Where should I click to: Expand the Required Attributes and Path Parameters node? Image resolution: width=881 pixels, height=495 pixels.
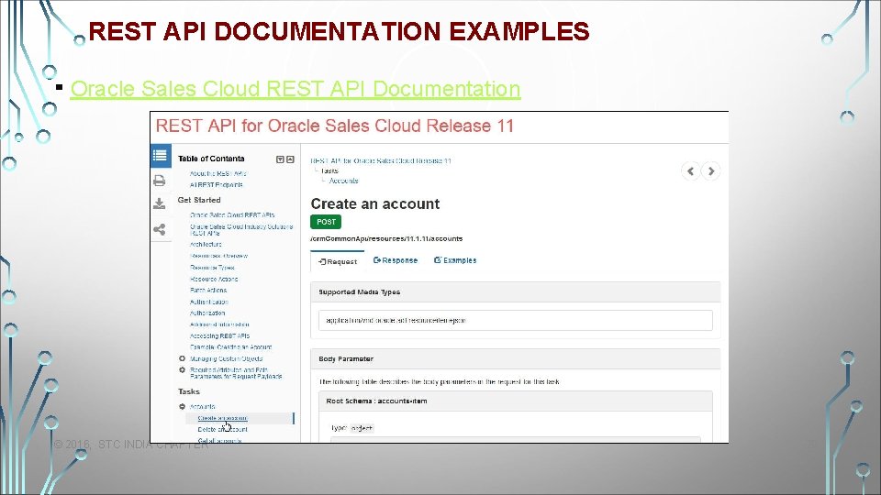point(182,370)
